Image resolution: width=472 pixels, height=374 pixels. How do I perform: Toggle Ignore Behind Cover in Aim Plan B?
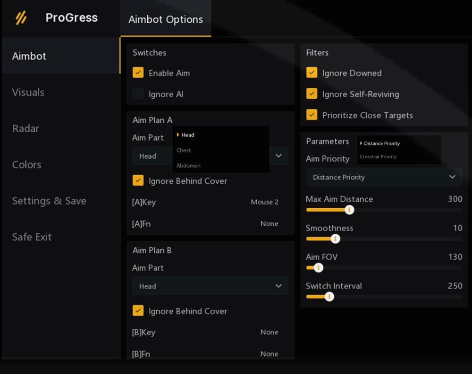[138, 311]
